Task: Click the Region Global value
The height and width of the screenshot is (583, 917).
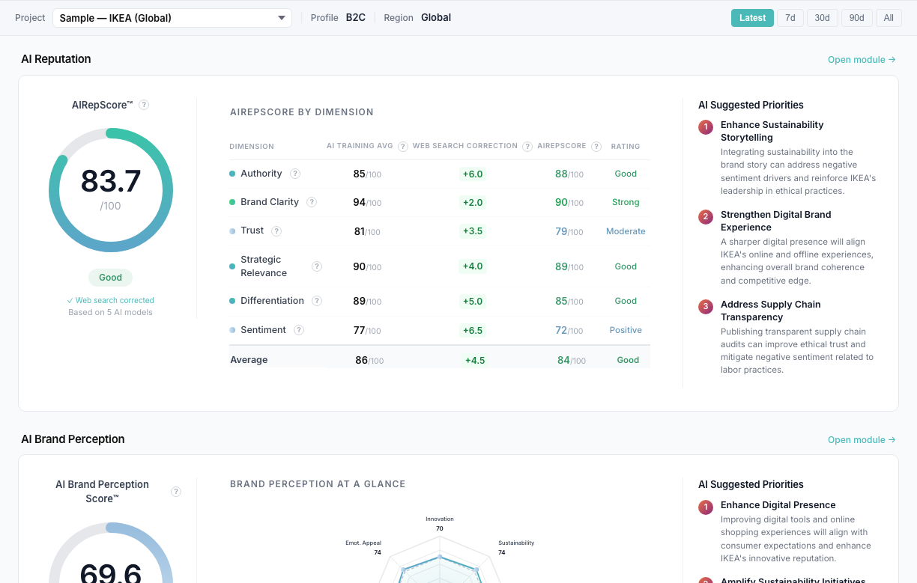Action: (436, 17)
